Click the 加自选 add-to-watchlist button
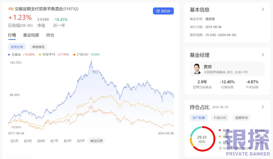 click(163, 11)
